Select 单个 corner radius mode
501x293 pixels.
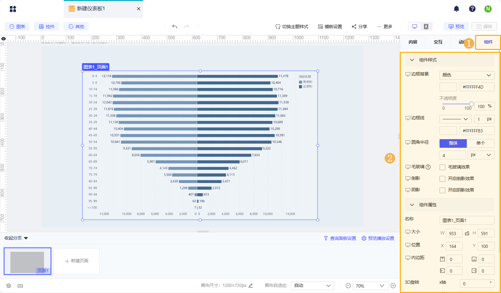(481, 143)
